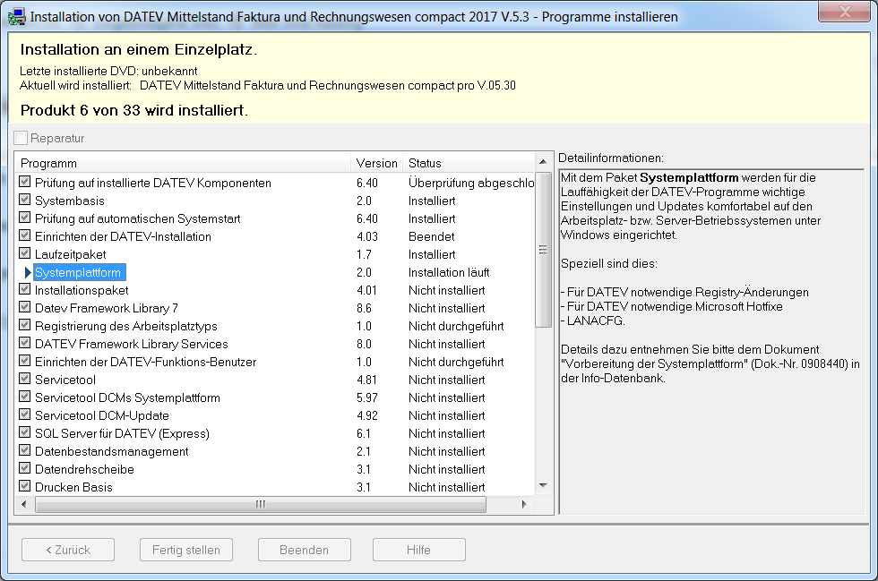
Task: Click the Beenden button
Action: pyautogui.click(x=305, y=550)
